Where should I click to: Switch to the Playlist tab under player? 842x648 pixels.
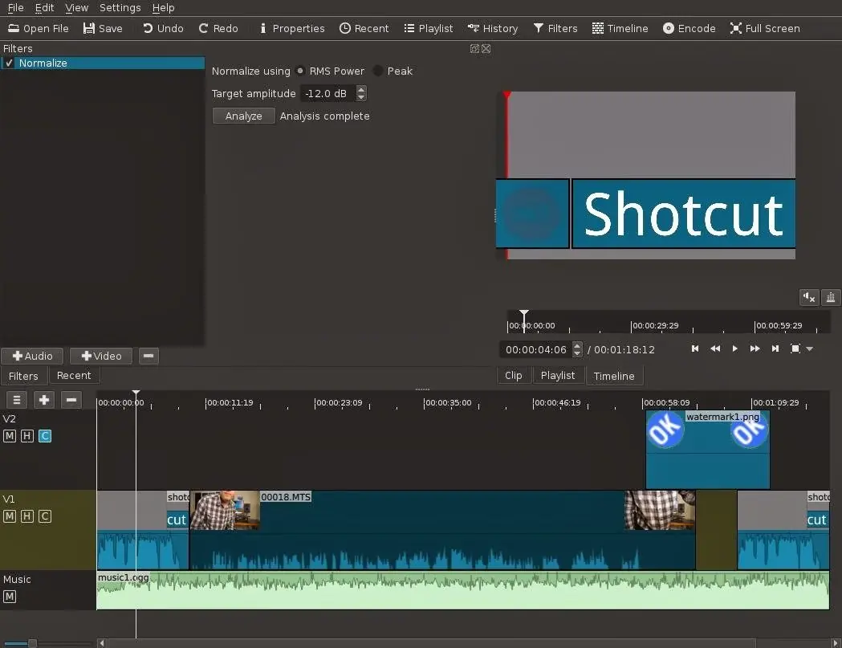557,375
